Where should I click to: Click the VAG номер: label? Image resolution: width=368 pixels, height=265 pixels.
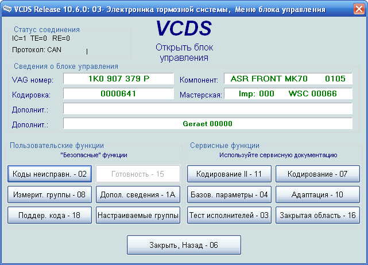[x=33, y=80]
